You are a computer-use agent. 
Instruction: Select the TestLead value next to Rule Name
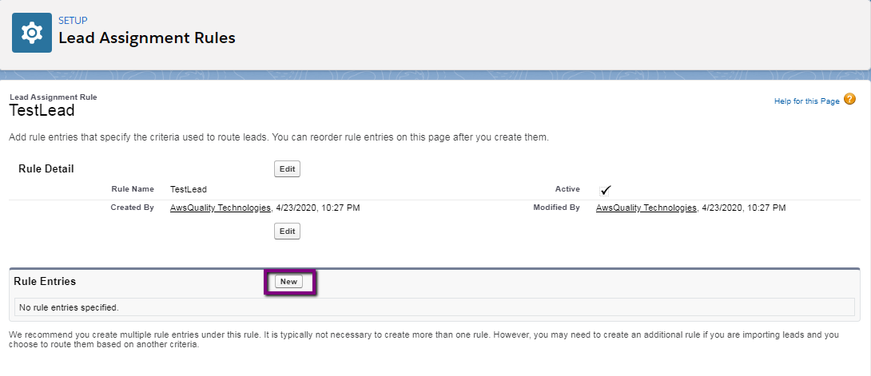188,190
